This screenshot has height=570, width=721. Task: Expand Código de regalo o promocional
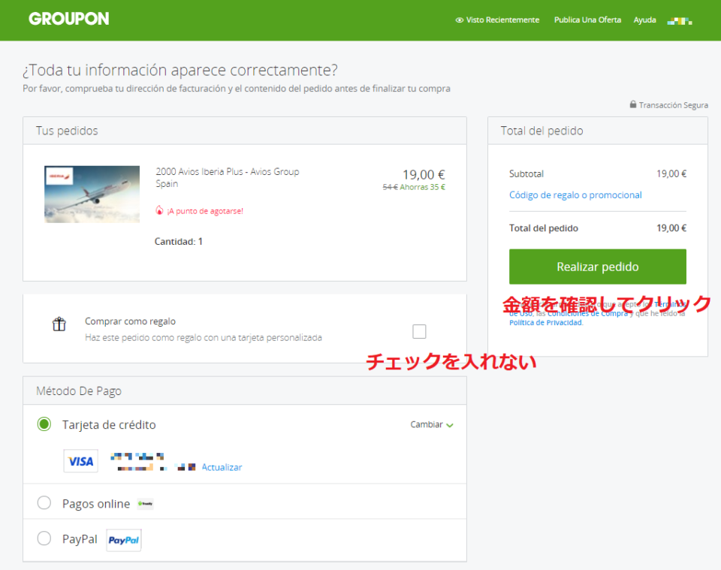coord(575,195)
